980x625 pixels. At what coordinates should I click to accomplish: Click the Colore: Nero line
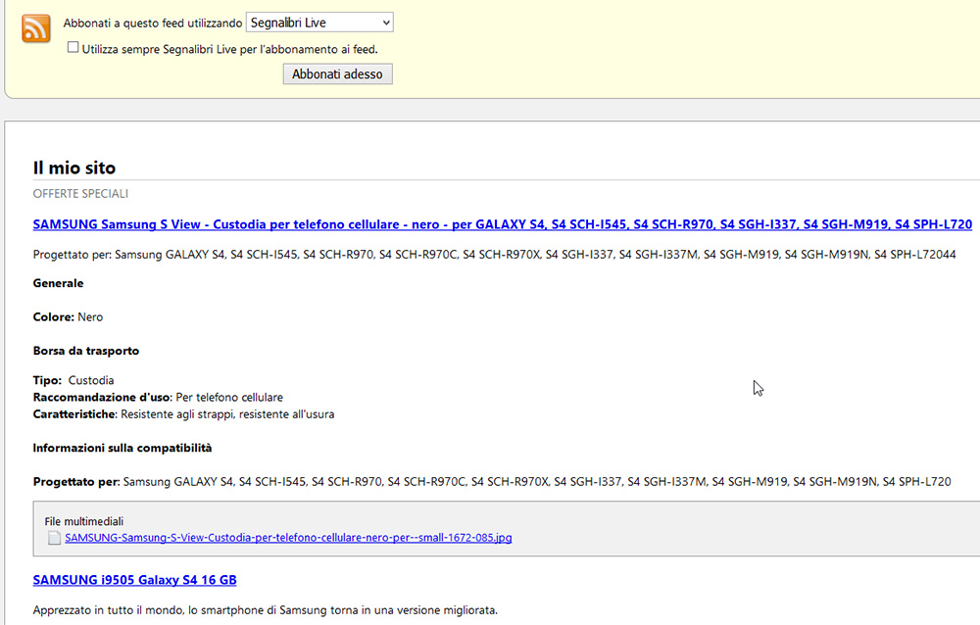point(69,316)
